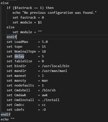
Task: Click the $fastrack variable in the if condition
Action: (23, 8)
